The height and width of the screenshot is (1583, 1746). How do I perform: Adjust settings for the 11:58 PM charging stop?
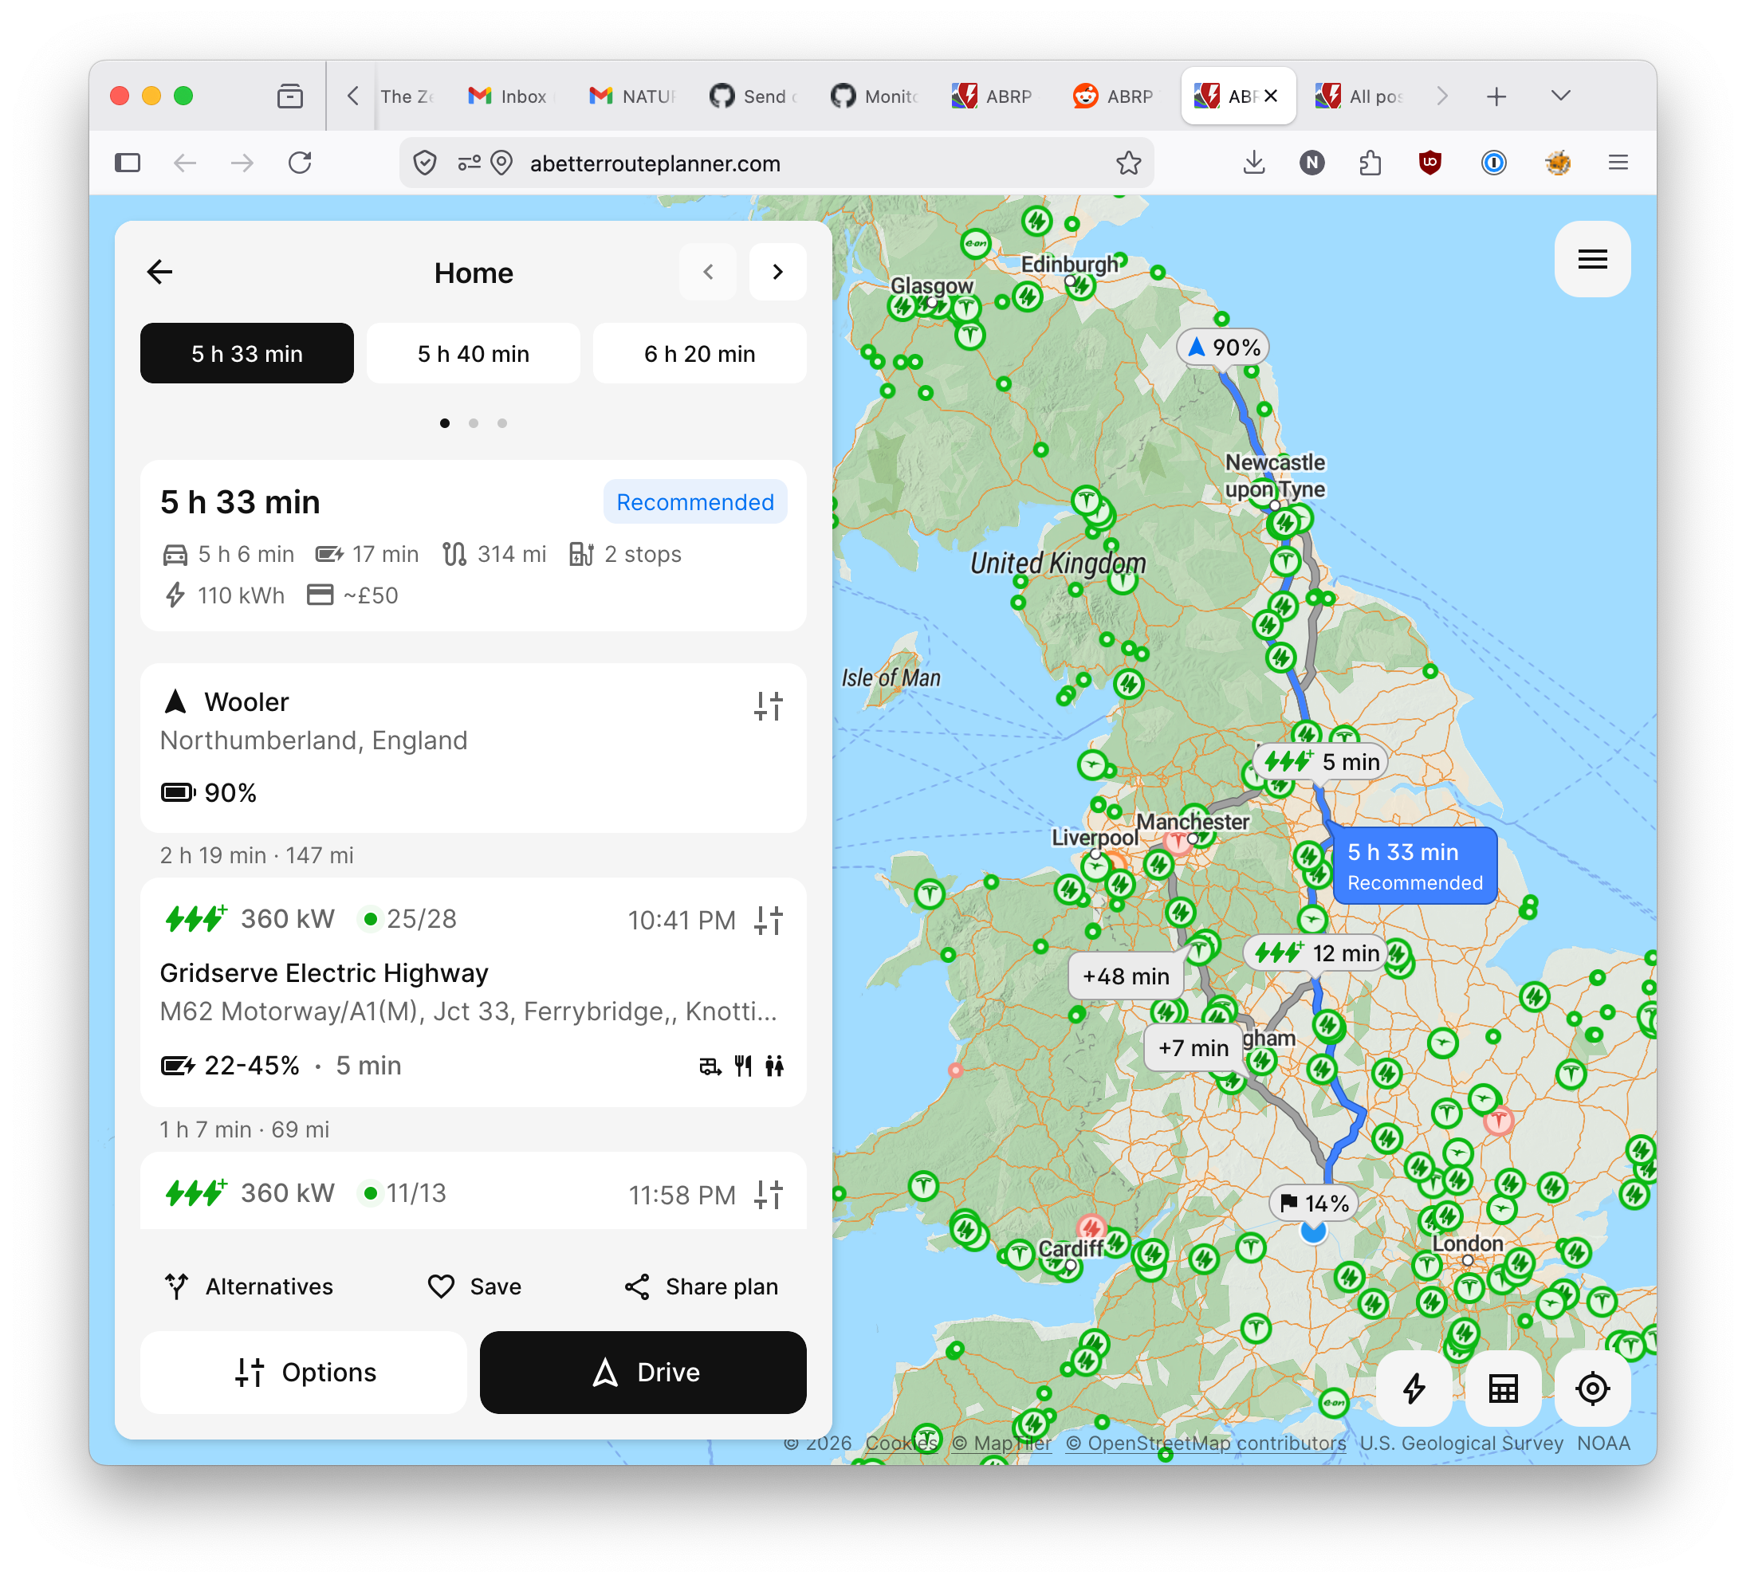[x=769, y=1195]
